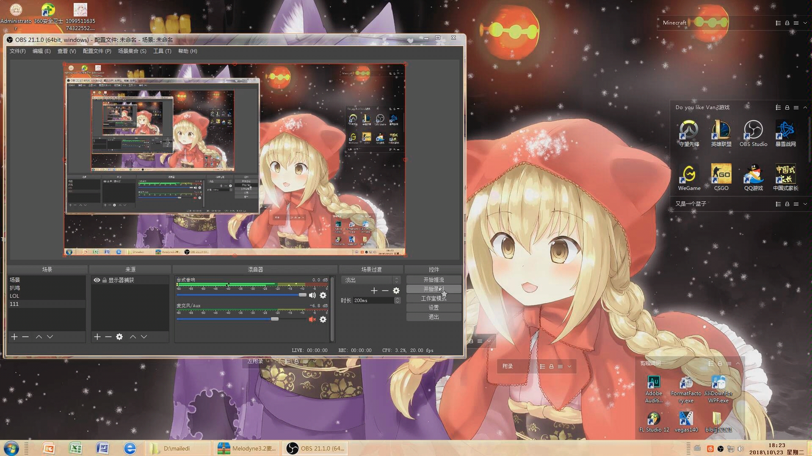The width and height of the screenshot is (812, 456).
Task: Adjust the 时长 200ms duration stepper
Action: coord(397,300)
